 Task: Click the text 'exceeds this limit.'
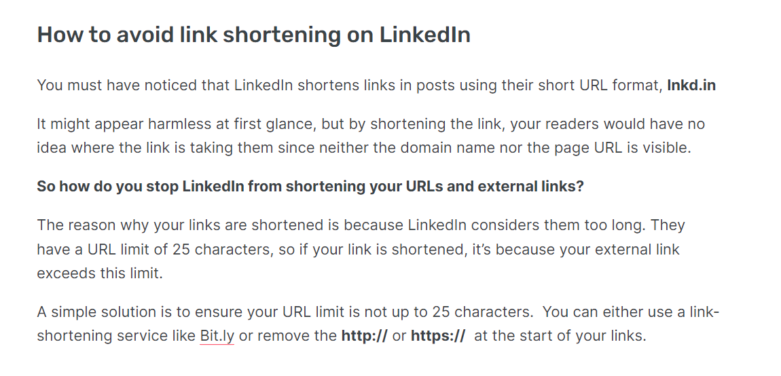(100, 274)
